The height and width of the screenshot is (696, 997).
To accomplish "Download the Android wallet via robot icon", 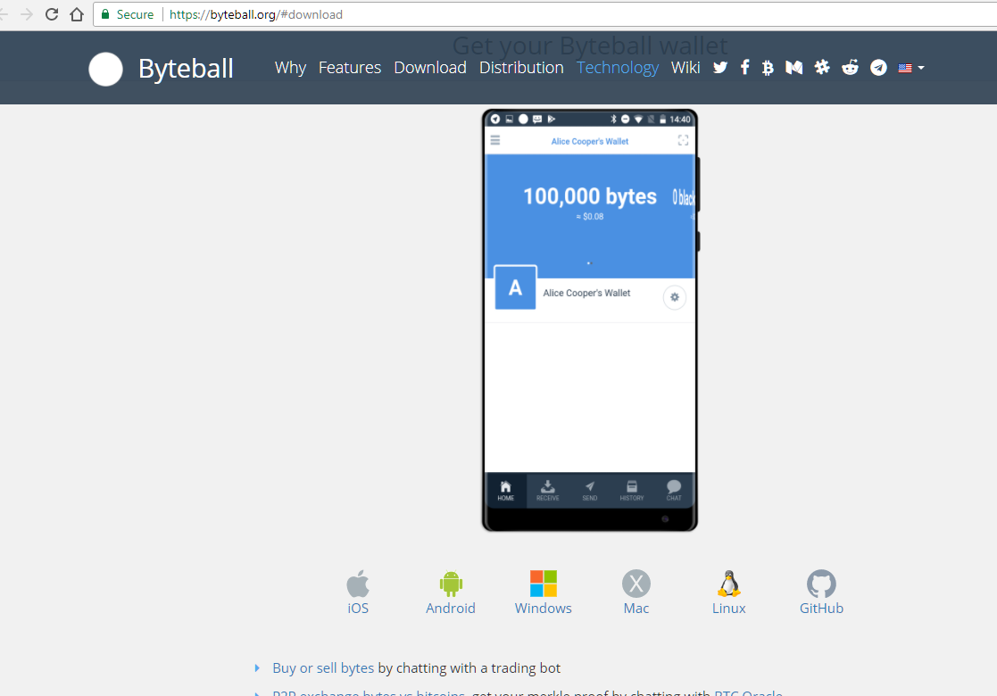I will click(451, 584).
